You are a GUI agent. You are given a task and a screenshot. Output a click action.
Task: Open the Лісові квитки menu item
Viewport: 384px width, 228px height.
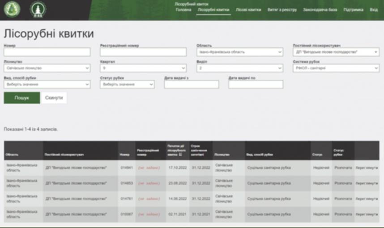coord(248,9)
